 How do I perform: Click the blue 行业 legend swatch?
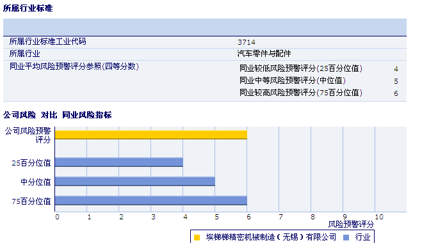[x=346, y=237]
